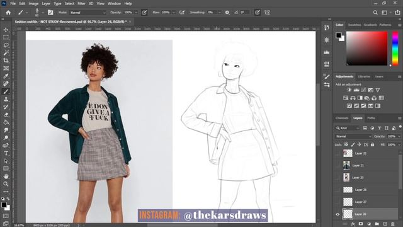Switch foreground and background colors

8,199
